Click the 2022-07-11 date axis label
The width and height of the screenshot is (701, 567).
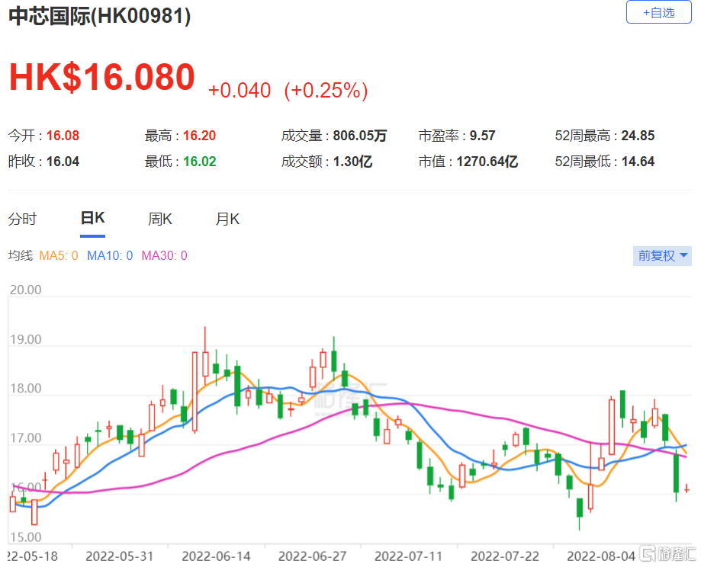pos(408,556)
